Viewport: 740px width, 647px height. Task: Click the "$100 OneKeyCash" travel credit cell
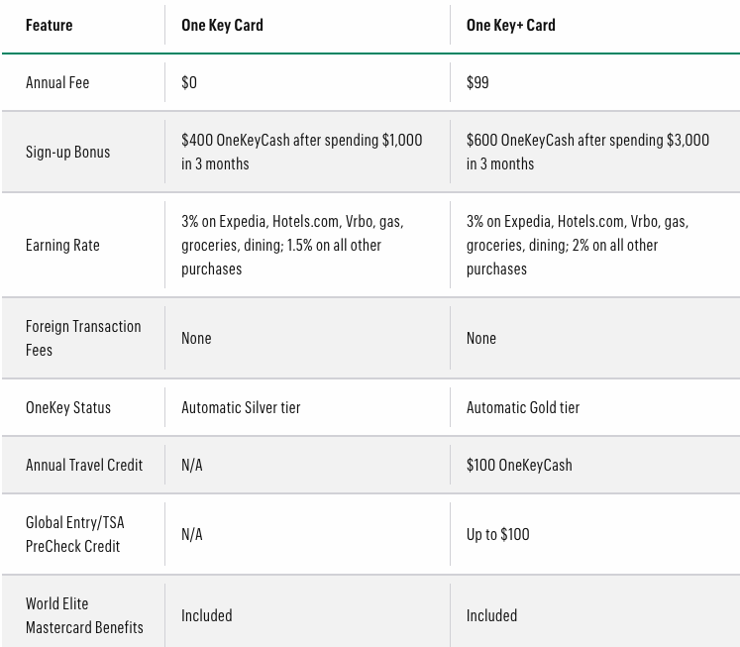pos(519,465)
